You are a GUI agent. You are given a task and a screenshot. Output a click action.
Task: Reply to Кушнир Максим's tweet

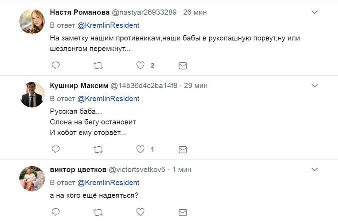coord(56,149)
